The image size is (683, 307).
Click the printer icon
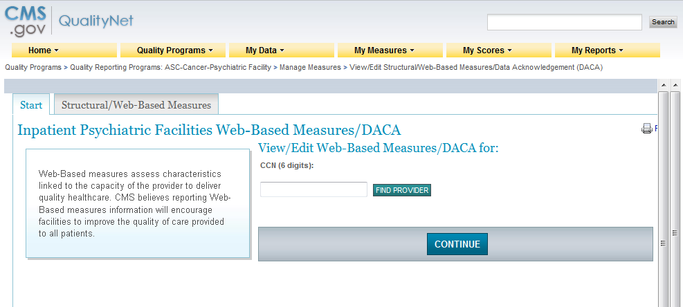click(647, 128)
